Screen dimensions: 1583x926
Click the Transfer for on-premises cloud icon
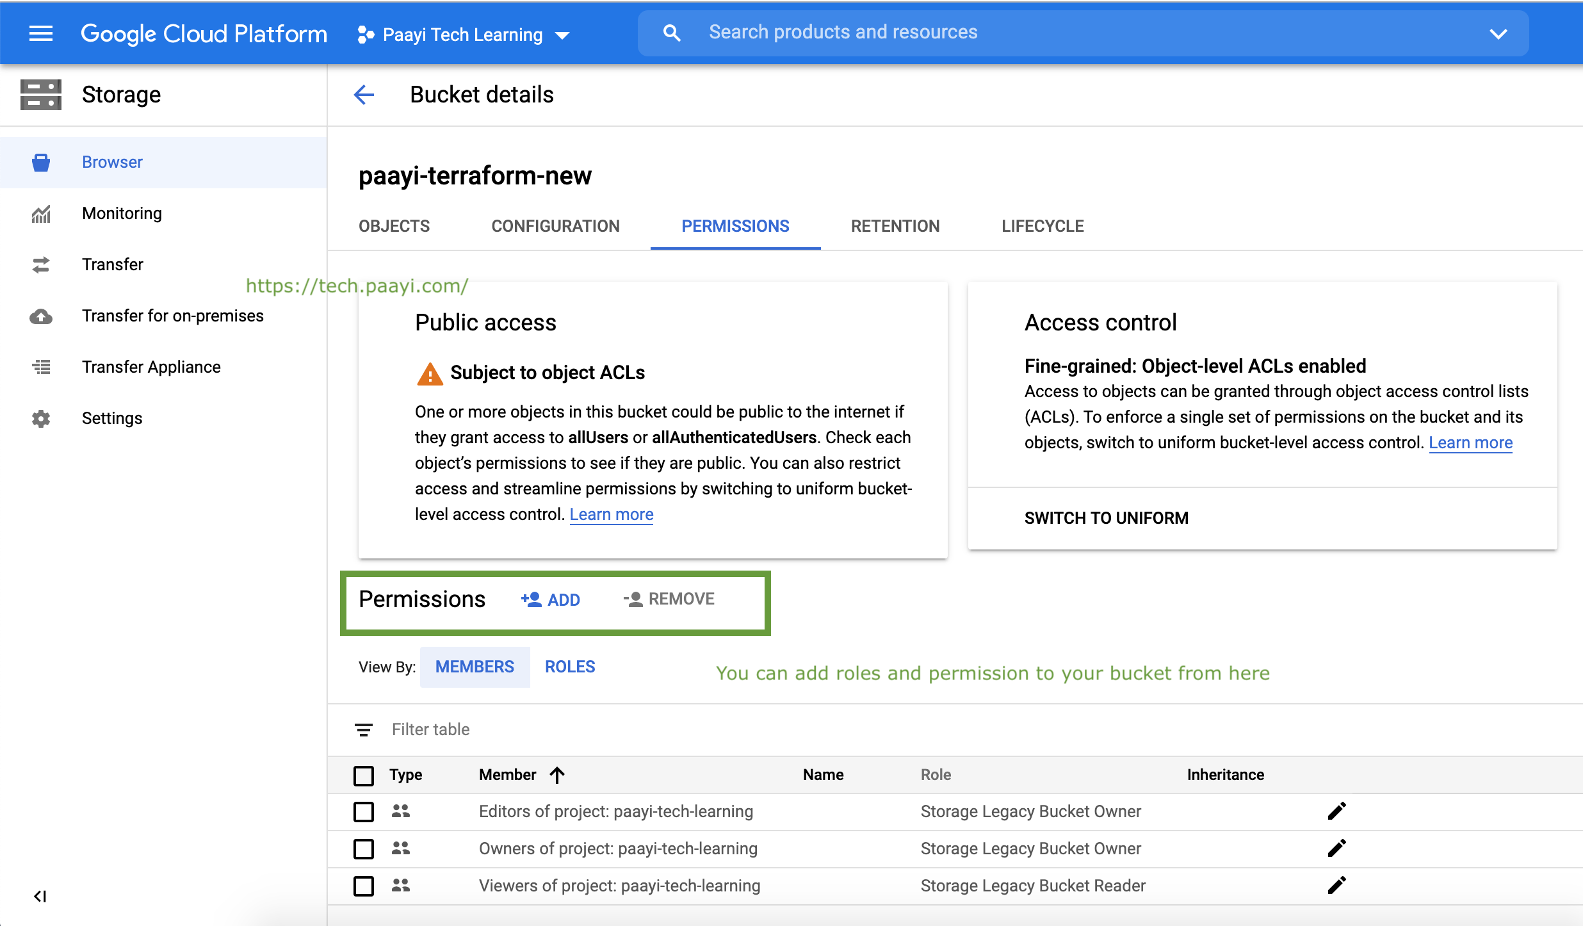tap(41, 316)
